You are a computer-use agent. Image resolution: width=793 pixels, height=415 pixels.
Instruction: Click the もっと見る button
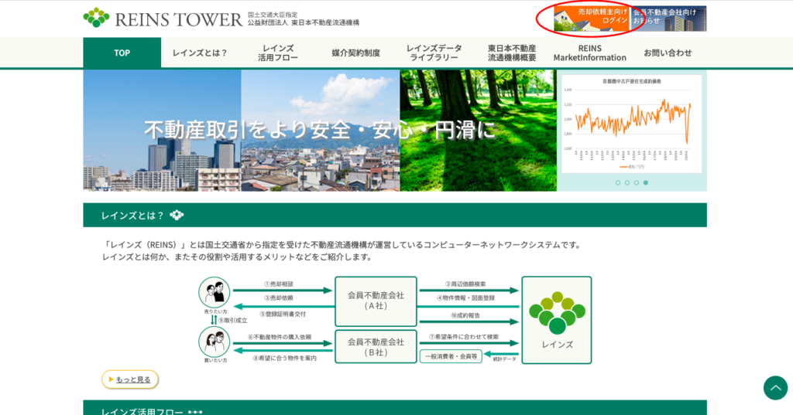coord(130,379)
